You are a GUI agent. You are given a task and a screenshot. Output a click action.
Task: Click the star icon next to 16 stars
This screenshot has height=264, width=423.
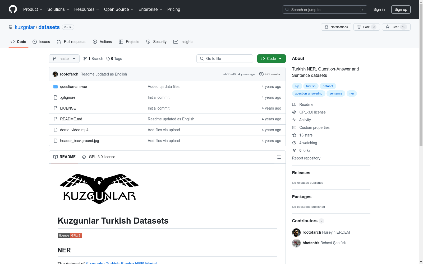coord(294,135)
